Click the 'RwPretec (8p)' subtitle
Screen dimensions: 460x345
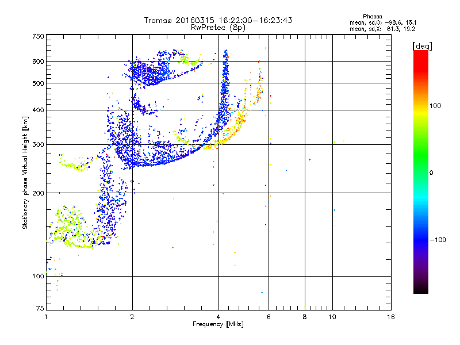tap(218, 28)
